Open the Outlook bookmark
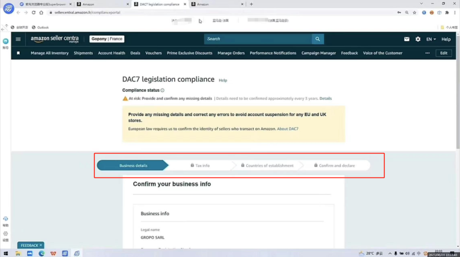Viewport: 460px width, 257px height. [40, 27]
